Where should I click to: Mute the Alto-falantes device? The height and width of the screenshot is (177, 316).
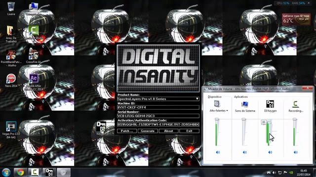click(x=218, y=152)
